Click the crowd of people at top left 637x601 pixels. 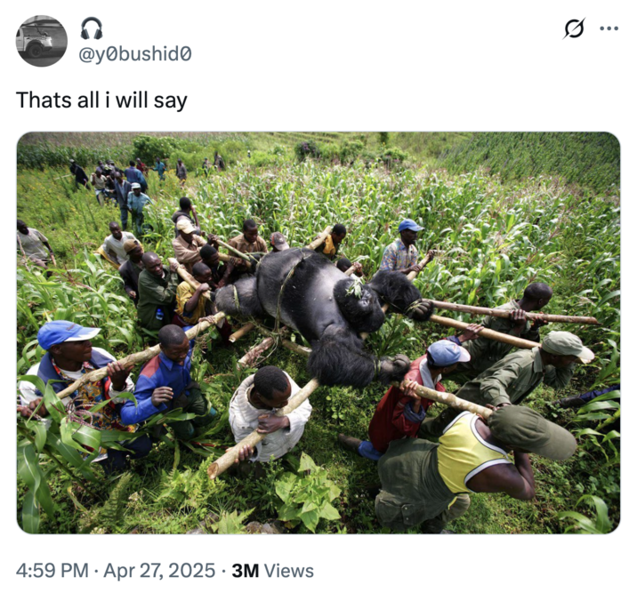[x=122, y=185]
